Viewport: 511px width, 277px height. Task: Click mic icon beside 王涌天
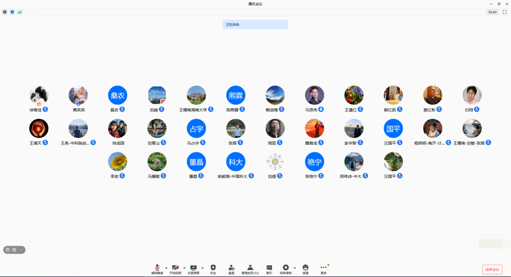click(46, 143)
